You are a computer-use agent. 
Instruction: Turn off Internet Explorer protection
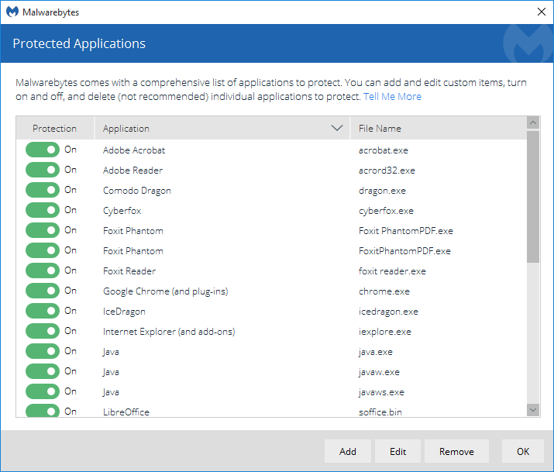point(43,331)
